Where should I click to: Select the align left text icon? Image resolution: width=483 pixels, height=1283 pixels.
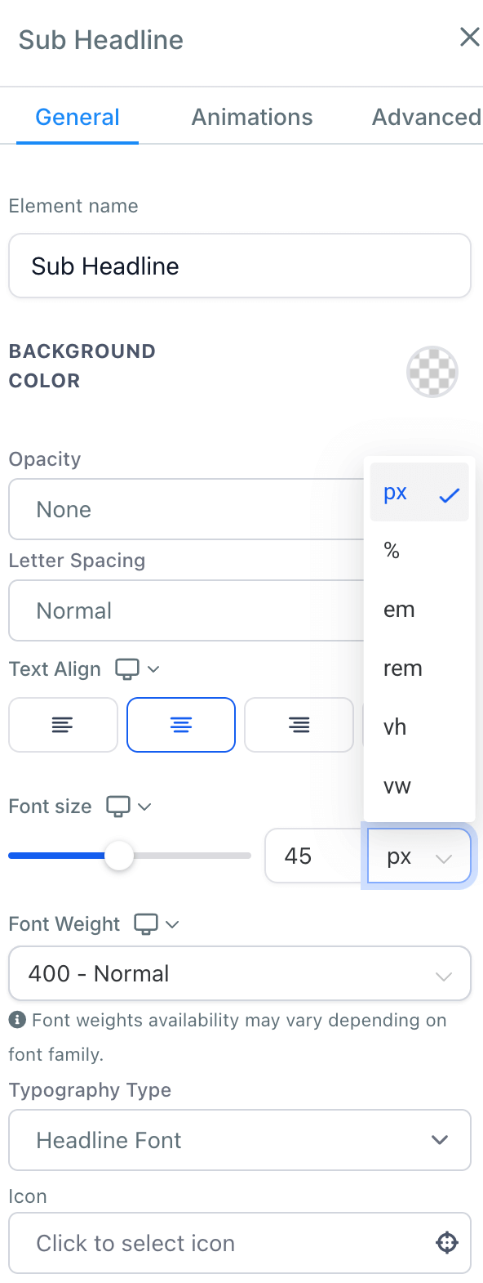[x=63, y=725]
